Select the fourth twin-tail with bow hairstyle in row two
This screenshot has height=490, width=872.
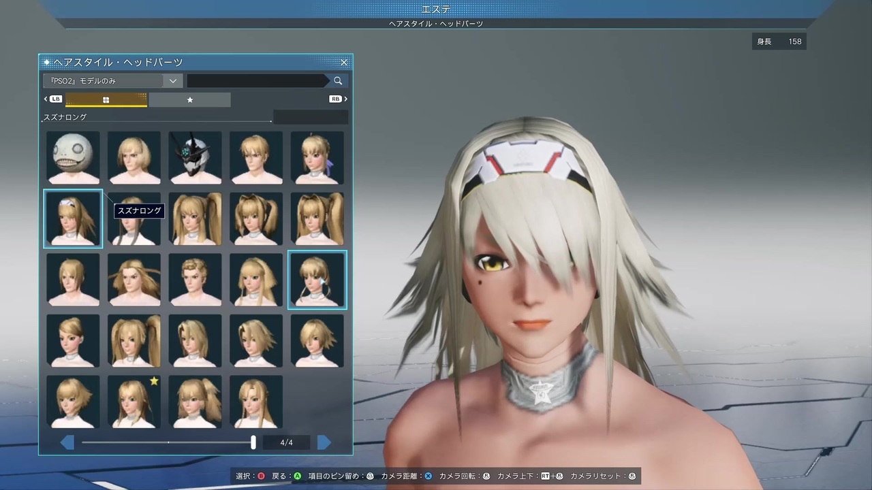point(256,218)
